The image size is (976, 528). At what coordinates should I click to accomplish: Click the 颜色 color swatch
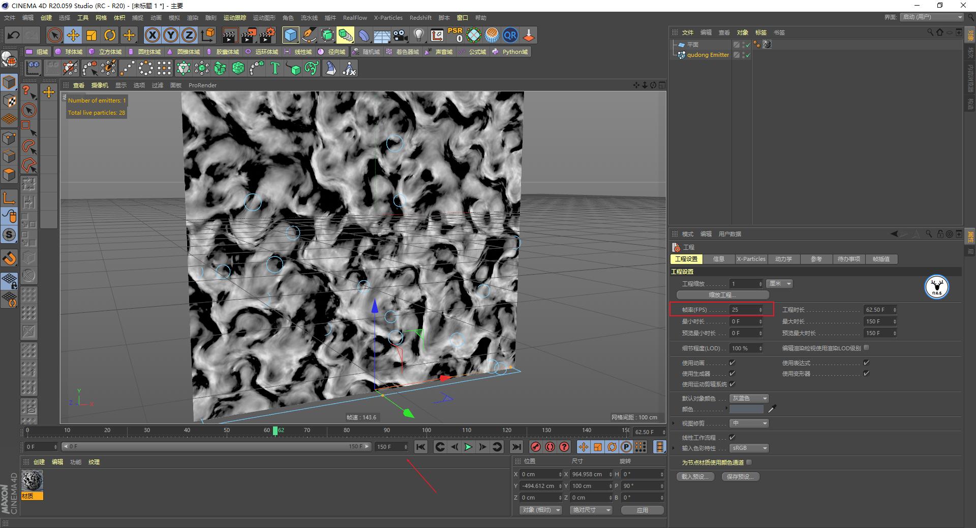coord(745,409)
